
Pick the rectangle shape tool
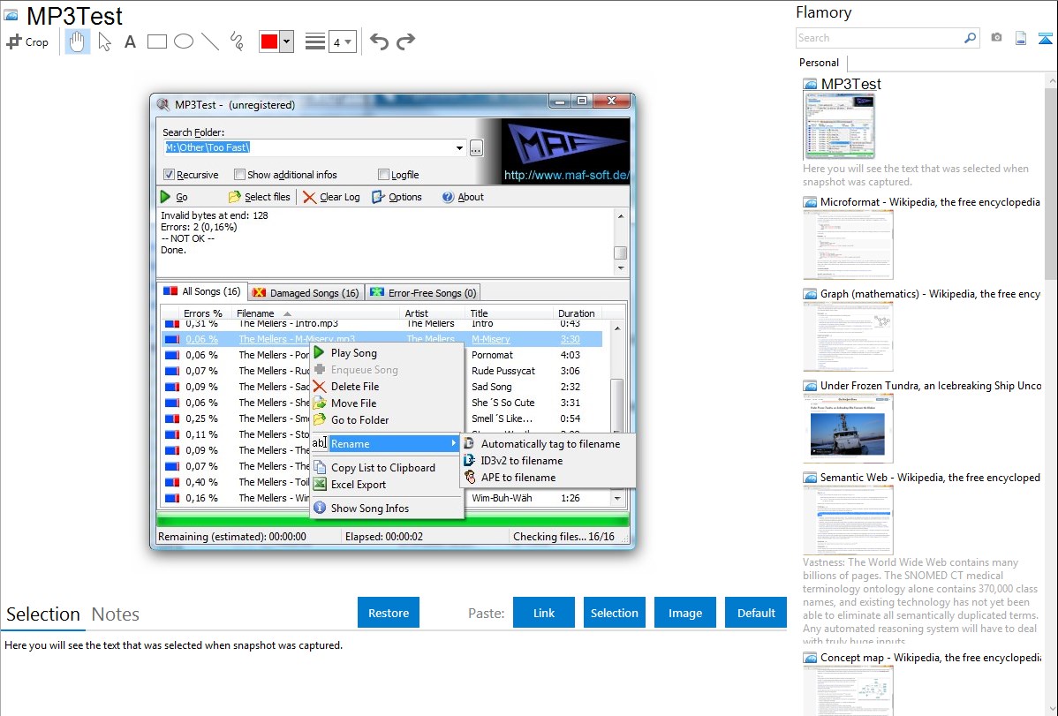[156, 41]
